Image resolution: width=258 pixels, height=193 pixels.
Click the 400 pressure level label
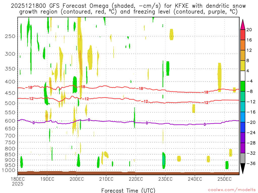[x=10, y=82]
